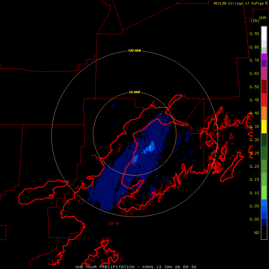This screenshot has width=269, height=269.
Task: Pick the black ND legend swatch
Action: [x=264, y=233]
